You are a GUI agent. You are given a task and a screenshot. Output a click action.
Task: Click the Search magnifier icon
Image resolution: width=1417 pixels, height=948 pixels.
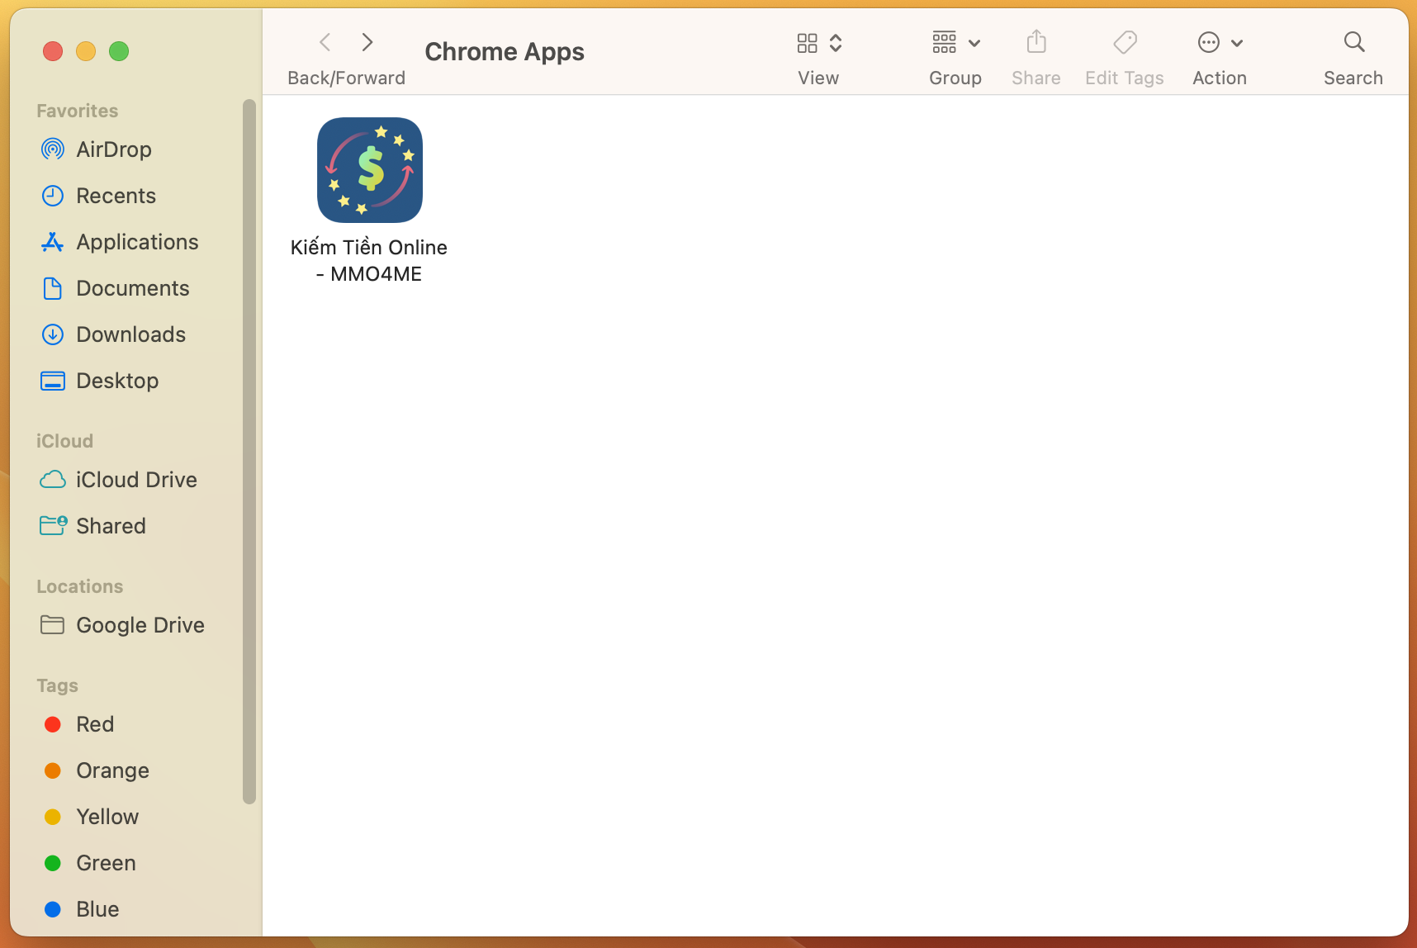tap(1354, 41)
